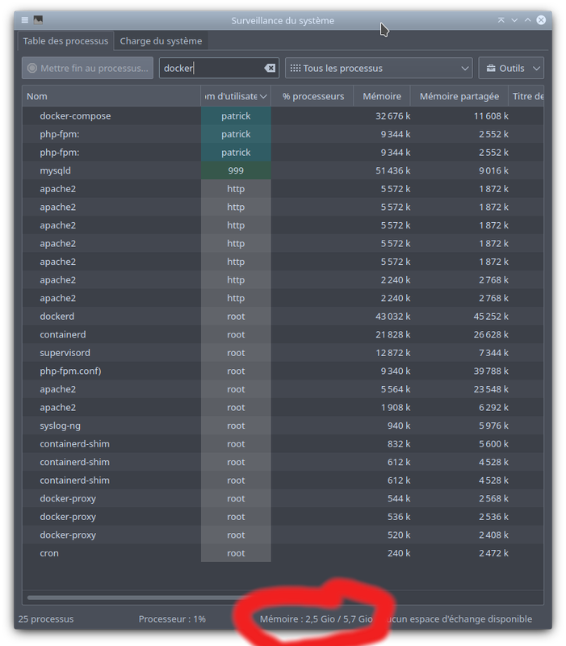Sort by the % processeurs column header
The width and height of the screenshot is (566, 646).
coord(312,96)
